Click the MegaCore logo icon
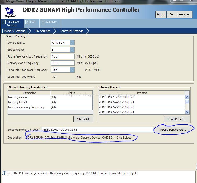 10,12
